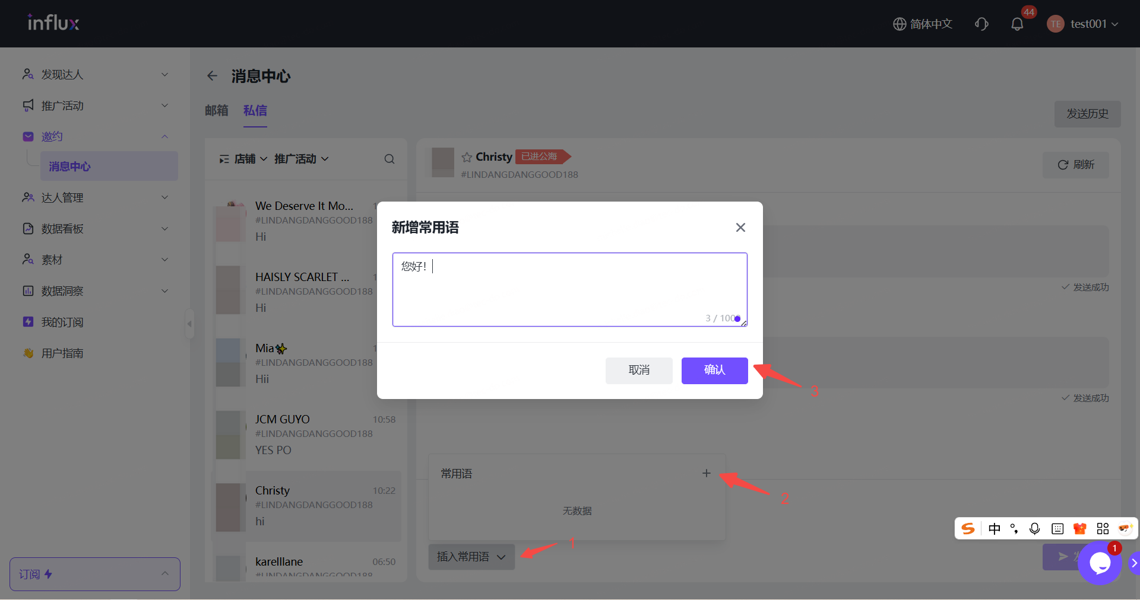
Task: Open the floating chat bubble widget
Action: click(1100, 563)
